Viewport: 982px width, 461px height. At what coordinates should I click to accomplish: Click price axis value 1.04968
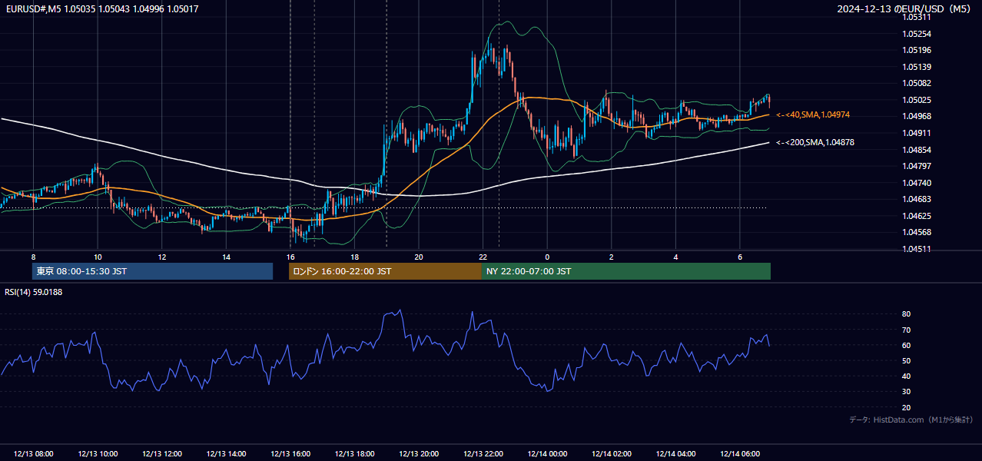click(917, 116)
